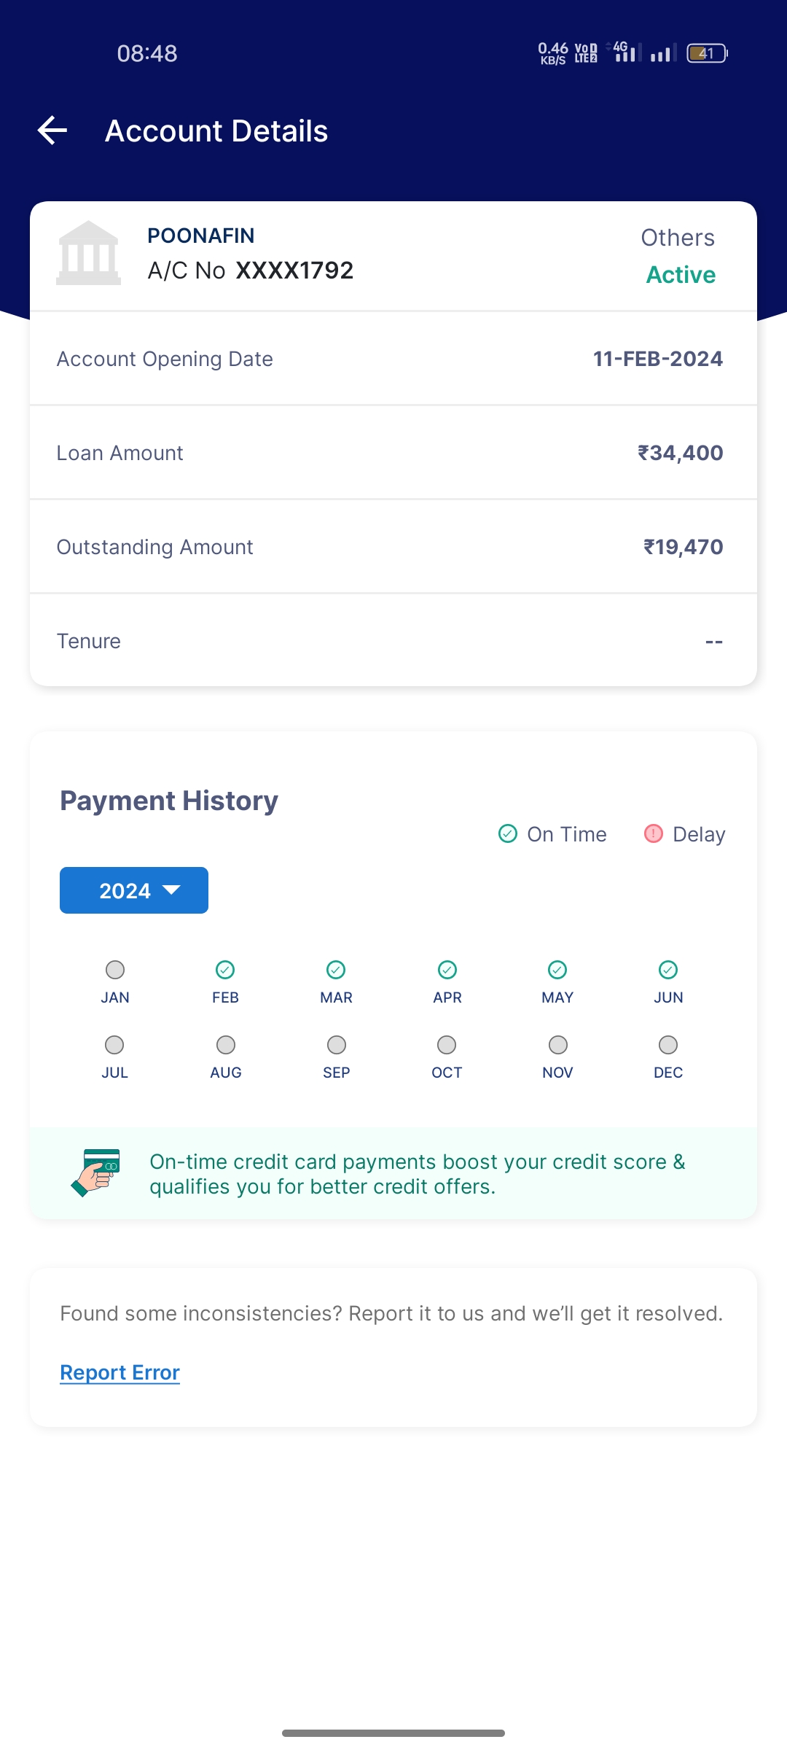Open the 2024 year dropdown
The height and width of the screenshot is (1750, 787).
(x=134, y=890)
